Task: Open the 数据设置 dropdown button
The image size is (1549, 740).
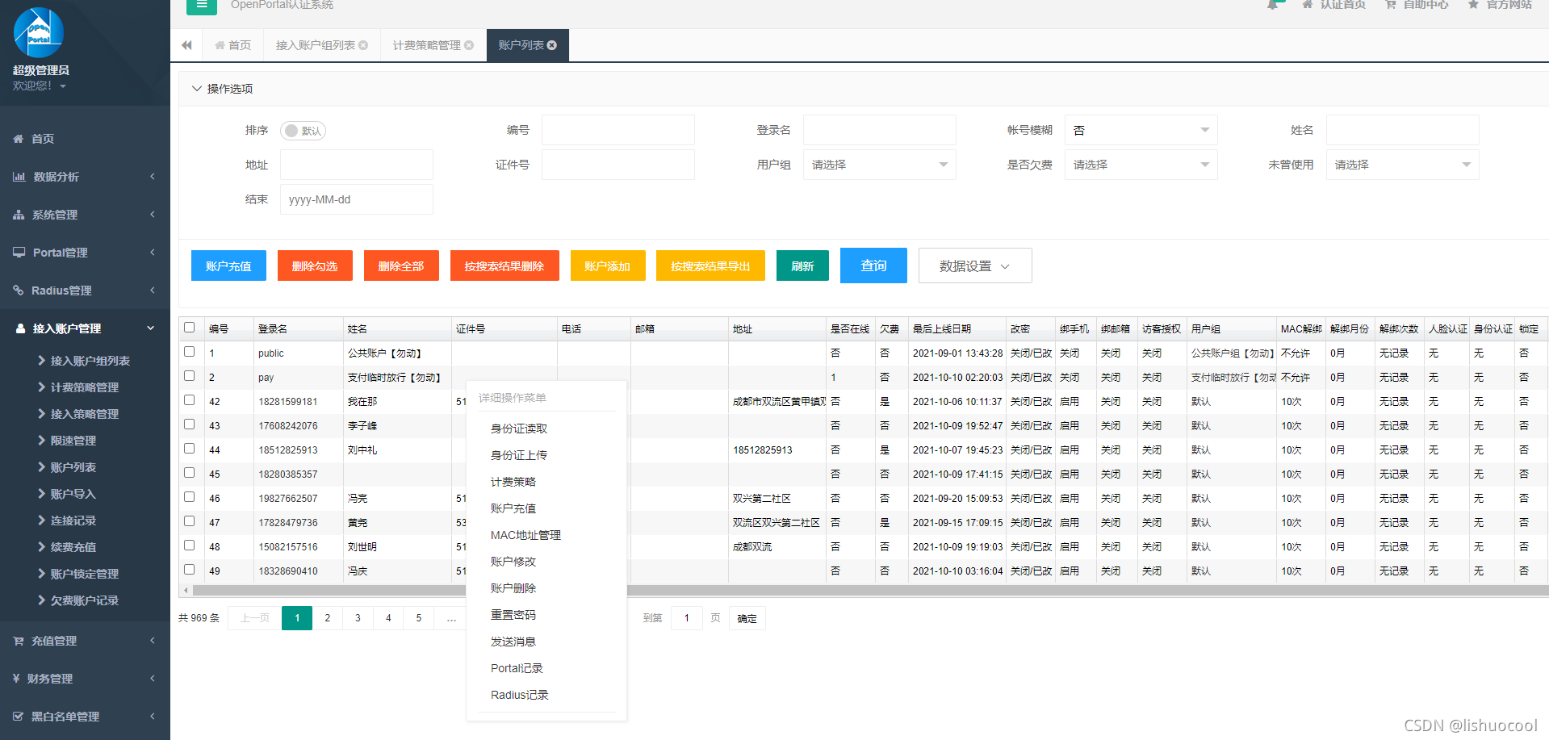Action: (x=975, y=265)
